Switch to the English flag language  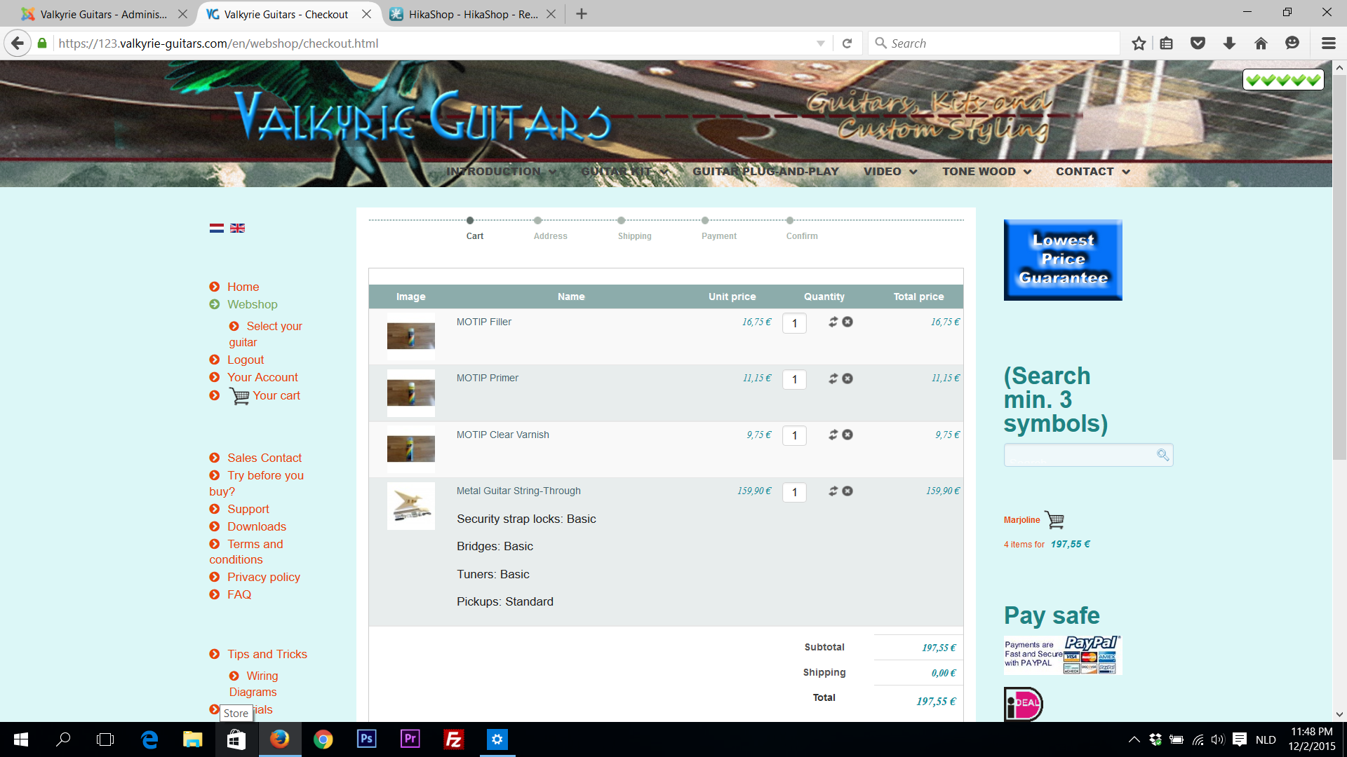(238, 228)
